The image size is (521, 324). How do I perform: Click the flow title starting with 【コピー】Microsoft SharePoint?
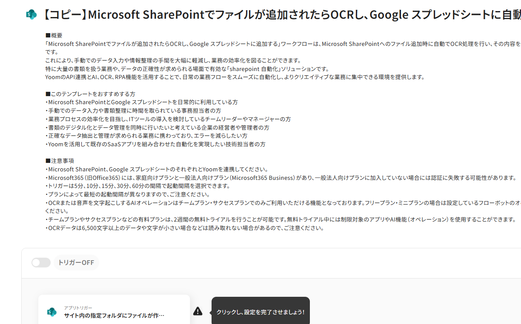[x=281, y=14]
